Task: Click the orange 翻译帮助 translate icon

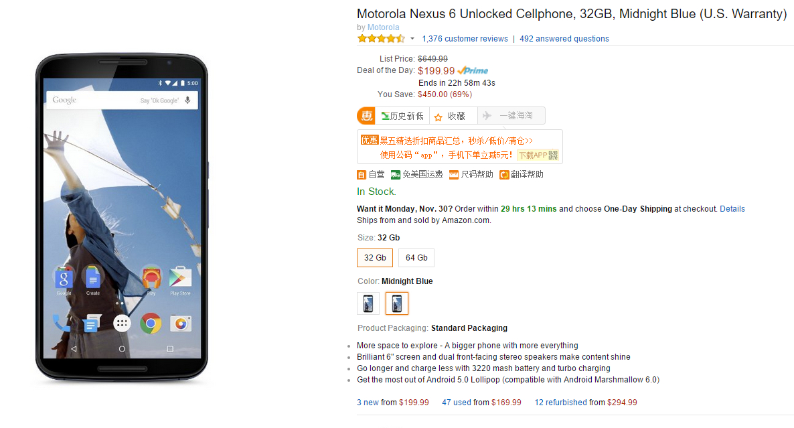Action: tap(503, 175)
